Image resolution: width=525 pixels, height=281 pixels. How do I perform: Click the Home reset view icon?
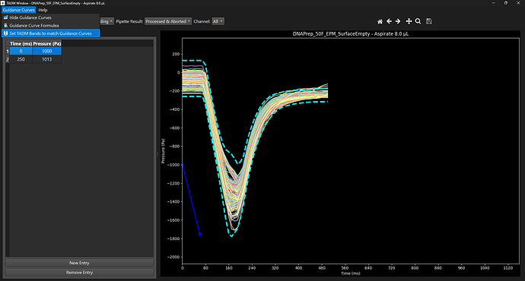pos(380,21)
